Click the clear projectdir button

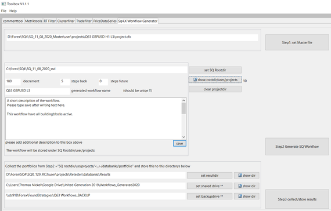215,89
